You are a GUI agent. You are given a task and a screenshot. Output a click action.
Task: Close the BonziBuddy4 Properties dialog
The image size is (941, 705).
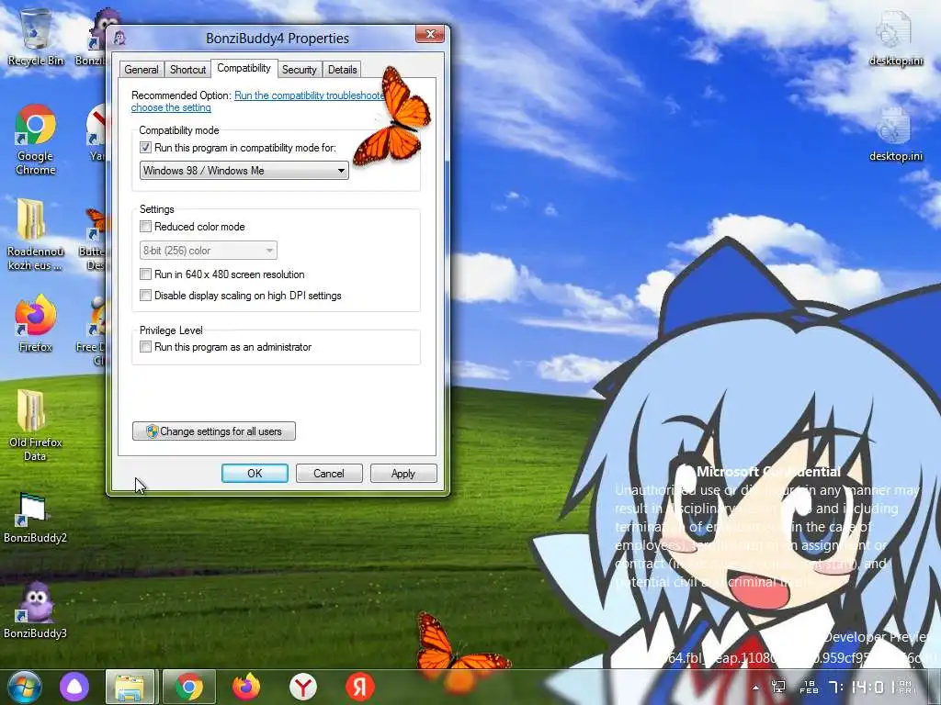click(x=430, y=34)
